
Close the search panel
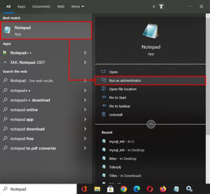pyautogui.click(x=201, y=6)
